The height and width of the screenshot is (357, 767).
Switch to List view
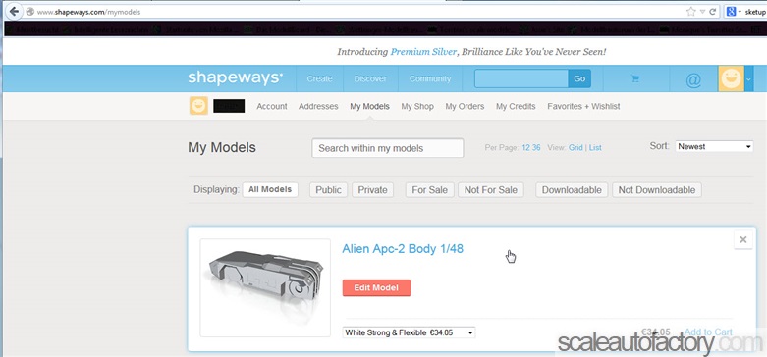(x=595, y=147)
